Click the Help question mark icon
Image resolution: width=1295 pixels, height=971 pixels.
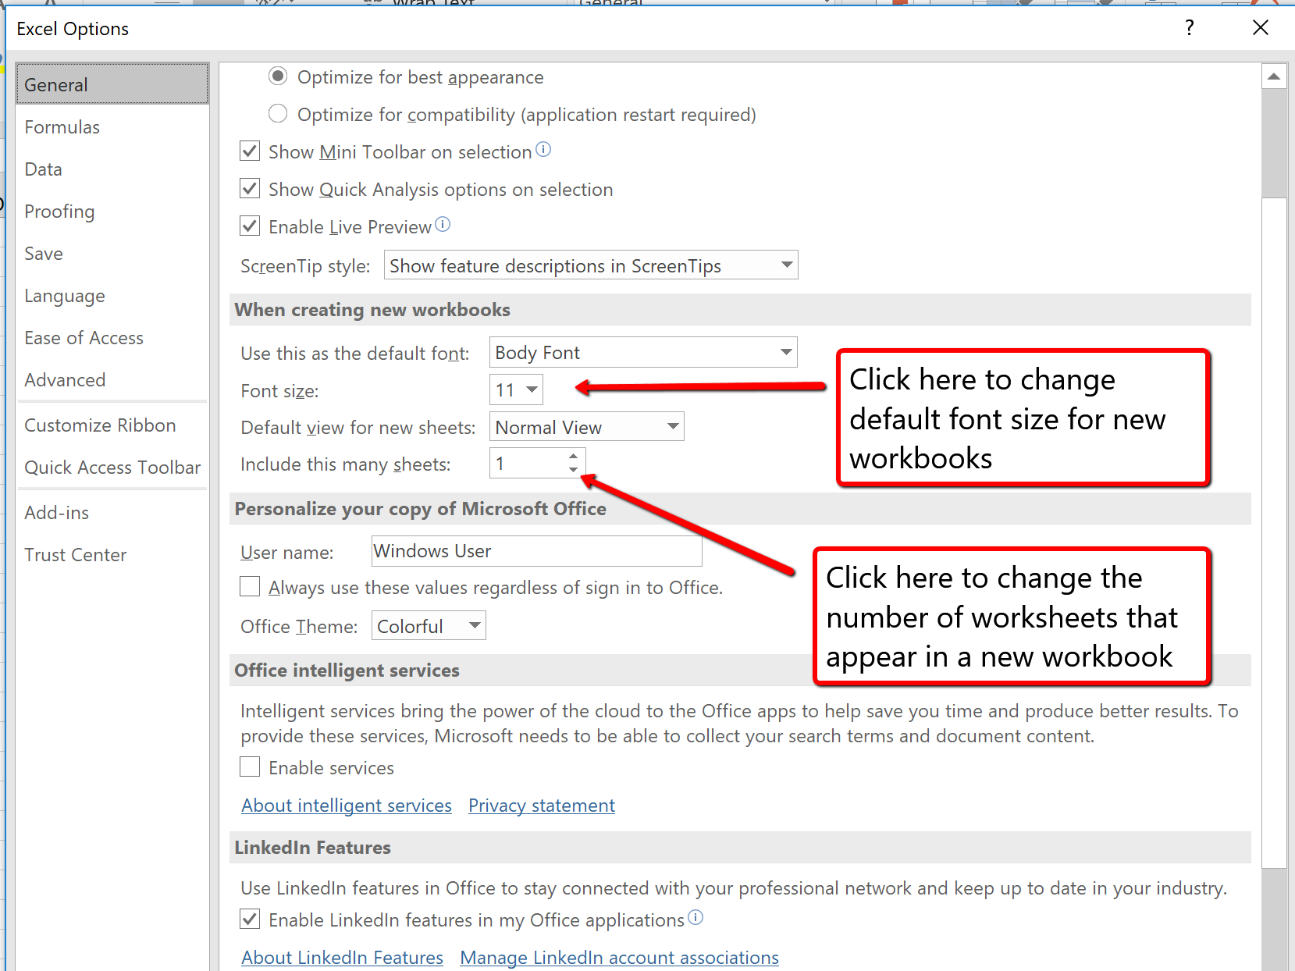coord(1189,28)
